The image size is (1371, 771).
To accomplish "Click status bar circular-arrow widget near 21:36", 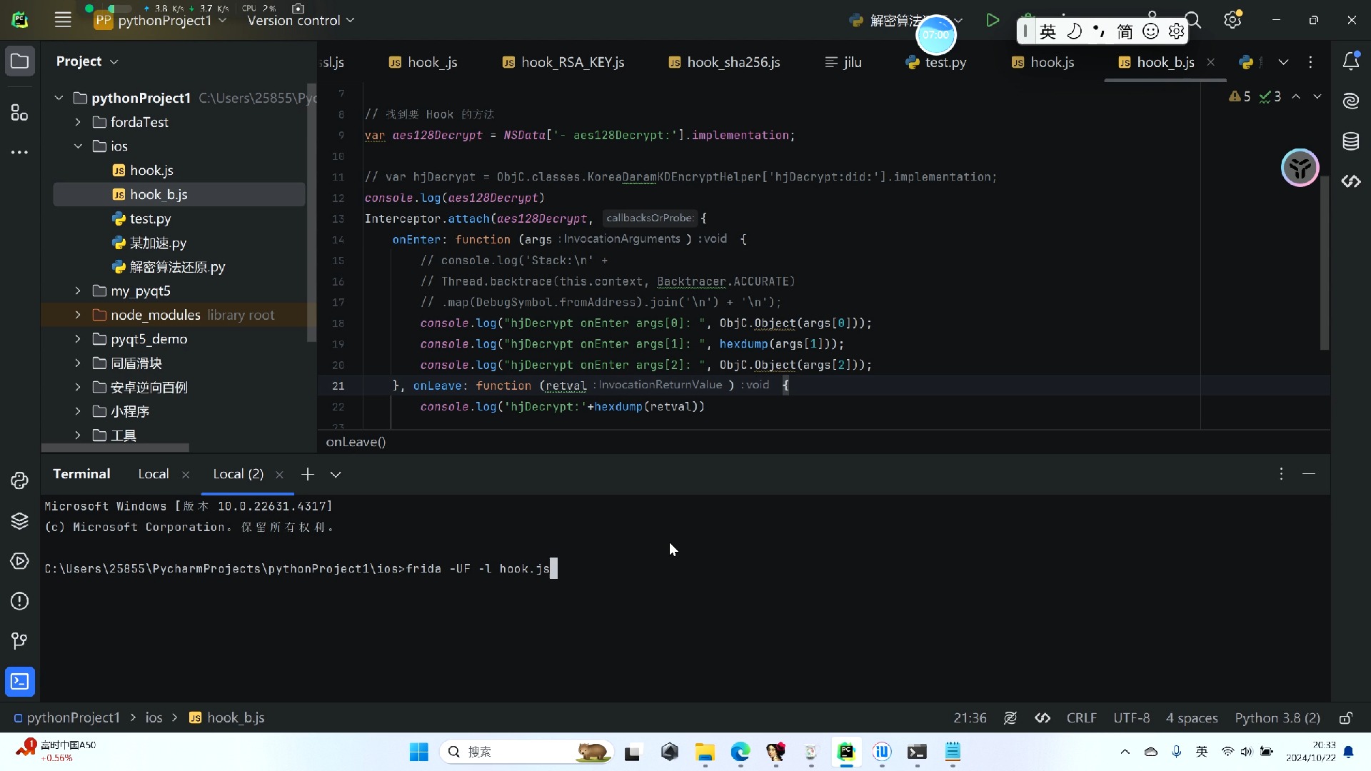I will tap(1010, 718).
